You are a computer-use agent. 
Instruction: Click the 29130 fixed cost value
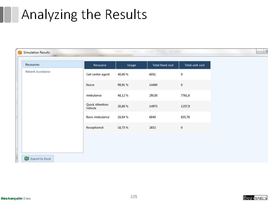[153, 95]
